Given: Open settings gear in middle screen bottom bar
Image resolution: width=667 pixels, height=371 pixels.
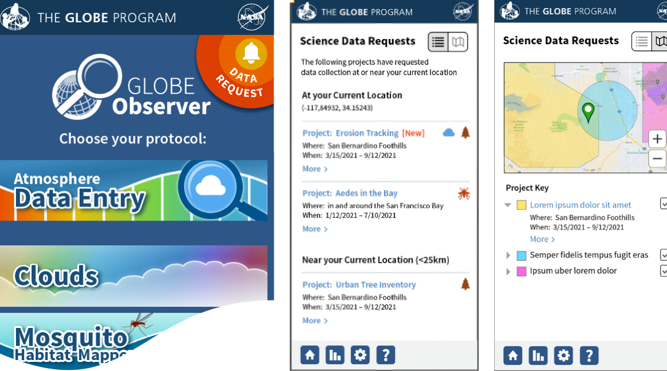Looking at the screenshot, I should coord(360,355).
